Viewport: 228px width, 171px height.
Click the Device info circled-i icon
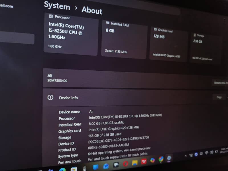(x=50, y=97)
